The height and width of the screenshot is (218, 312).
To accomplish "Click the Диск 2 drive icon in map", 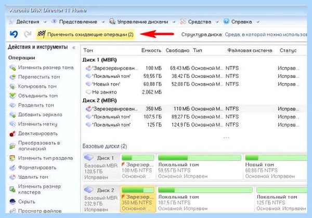I will click(x=89, y=190).
